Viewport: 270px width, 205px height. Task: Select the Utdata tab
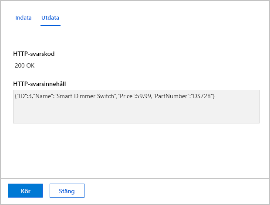(x=50, y=18)
